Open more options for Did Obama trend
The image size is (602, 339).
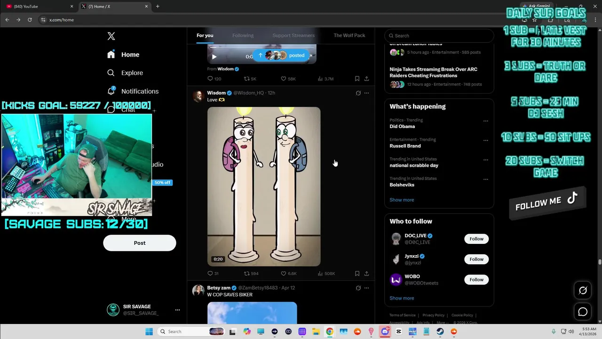[485, 121]
